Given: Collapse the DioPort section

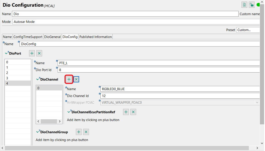Looking at the screenshot, I should (x=6, y=53).
